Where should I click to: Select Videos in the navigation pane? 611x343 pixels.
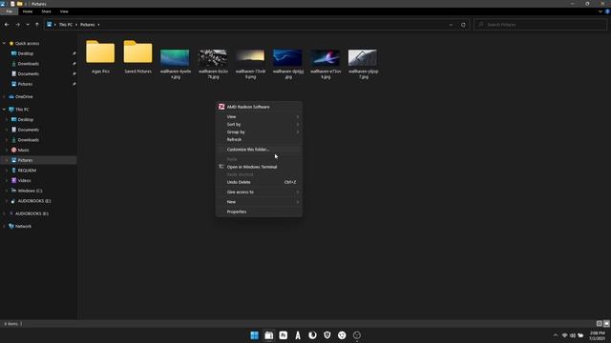click(24, 180)
